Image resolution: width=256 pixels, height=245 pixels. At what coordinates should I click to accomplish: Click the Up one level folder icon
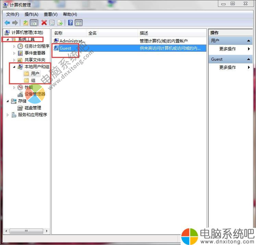point(25,23)
